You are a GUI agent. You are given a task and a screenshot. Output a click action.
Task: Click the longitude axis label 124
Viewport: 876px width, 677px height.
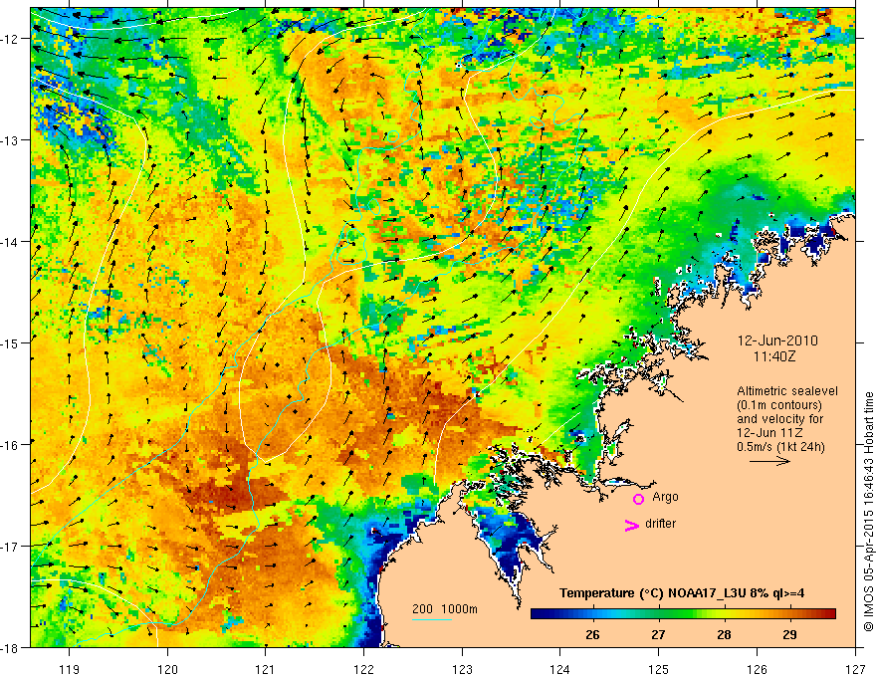point(560,669)
